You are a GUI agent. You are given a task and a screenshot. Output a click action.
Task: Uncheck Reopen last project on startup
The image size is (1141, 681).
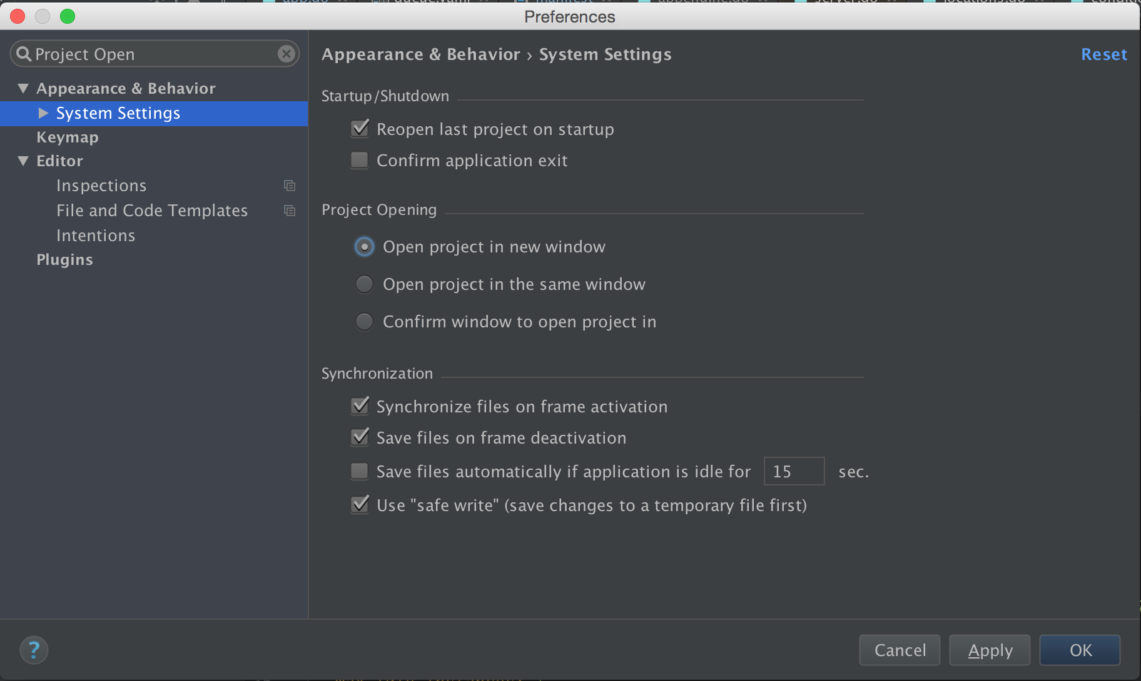coord(360,129)
